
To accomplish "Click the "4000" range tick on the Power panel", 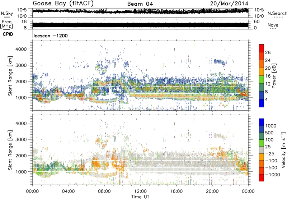I will (x=21, y=49).
